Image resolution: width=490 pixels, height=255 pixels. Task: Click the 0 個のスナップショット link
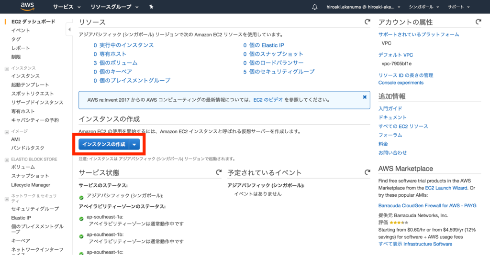(273, 54)
